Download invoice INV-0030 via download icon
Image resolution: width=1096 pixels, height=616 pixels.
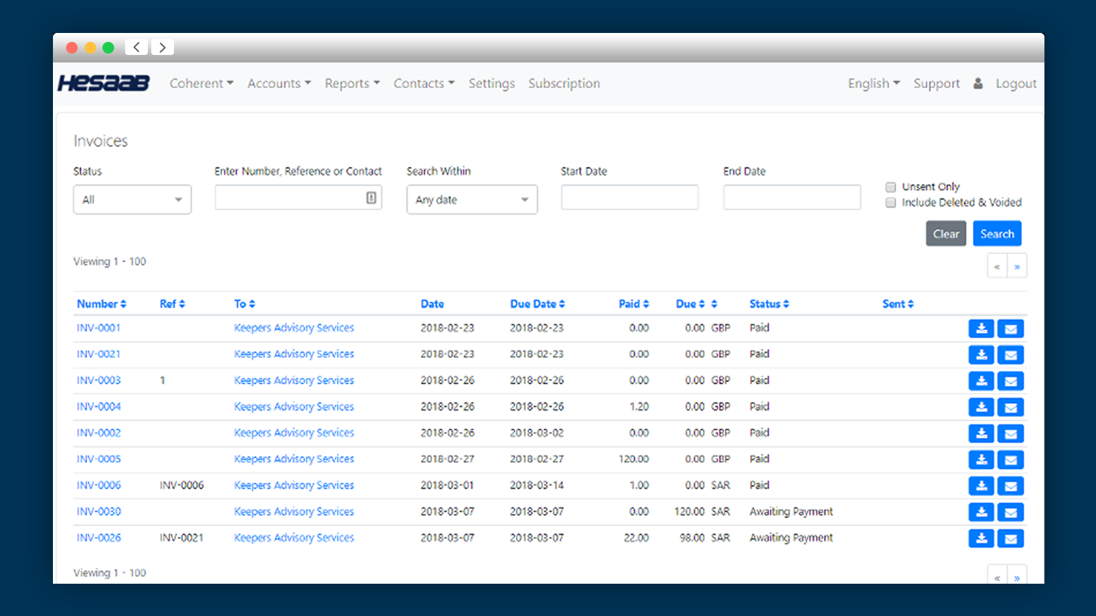click(981, 512)
